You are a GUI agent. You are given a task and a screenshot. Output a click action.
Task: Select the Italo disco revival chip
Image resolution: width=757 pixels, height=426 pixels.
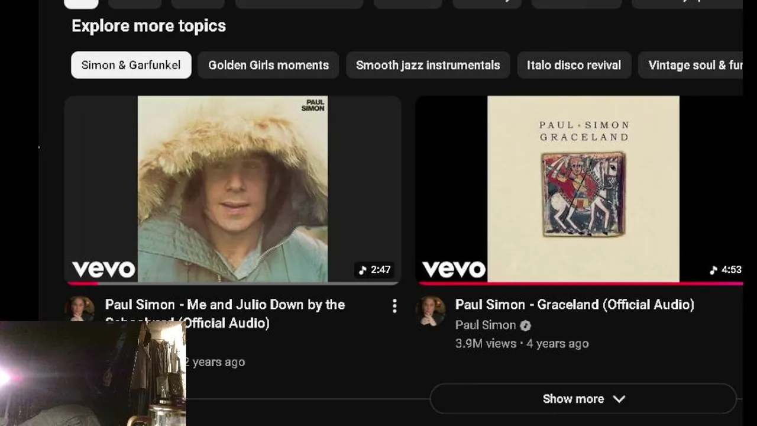tap(574, 65)
